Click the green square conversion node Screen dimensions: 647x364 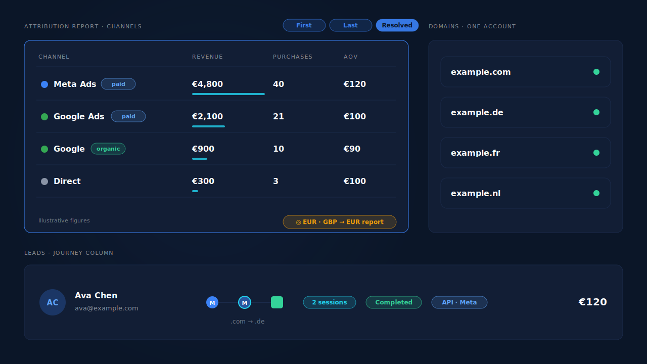(x=277, y=302)
